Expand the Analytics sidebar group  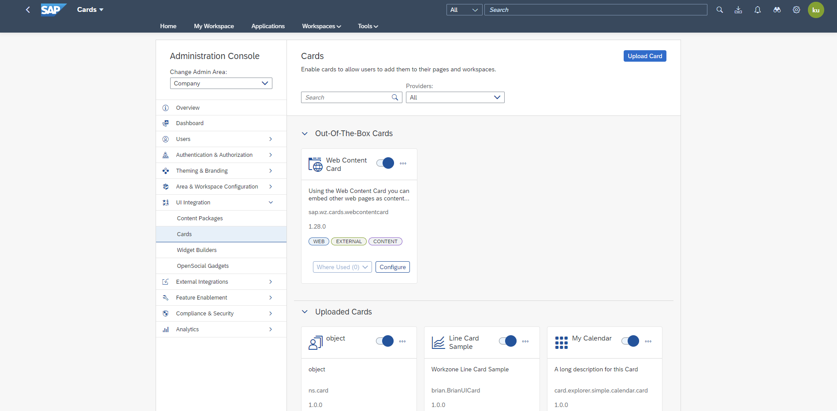point(271,330)
